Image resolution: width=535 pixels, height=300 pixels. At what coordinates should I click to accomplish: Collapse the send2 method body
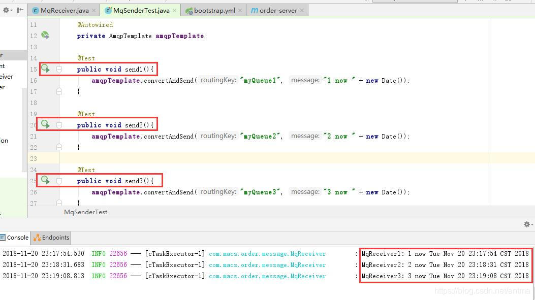[x=59, y=125]
